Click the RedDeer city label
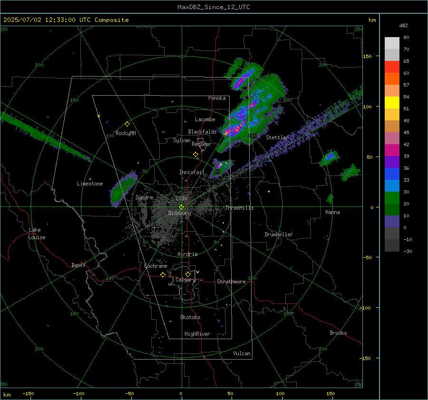Screen dimensions: 428x400 (x=202, y=144)
